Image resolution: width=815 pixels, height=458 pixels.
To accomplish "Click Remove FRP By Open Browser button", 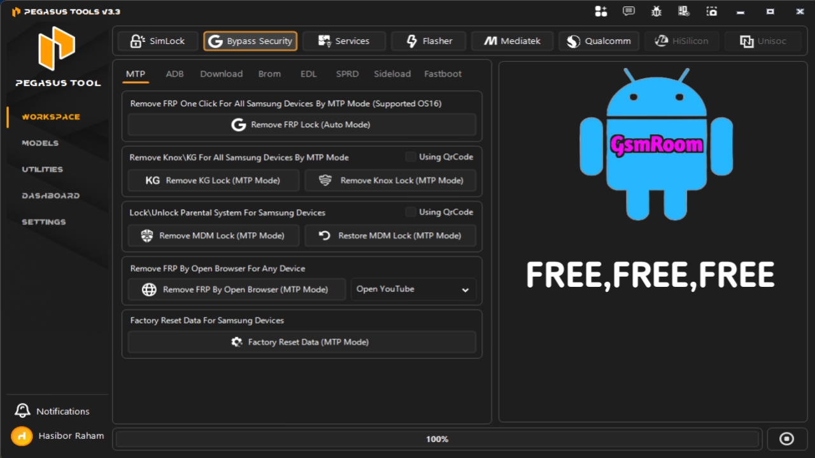I will point(237,289).
